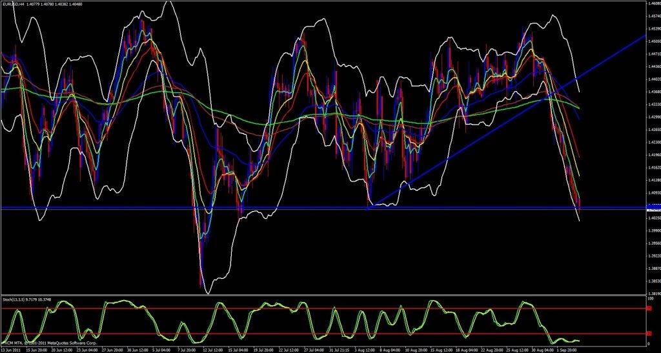This screenshot has width=661, height=353.
Task: Click the '30 Aug 04:00' time label
Action: pyautogui.click(x=543, y=350)
